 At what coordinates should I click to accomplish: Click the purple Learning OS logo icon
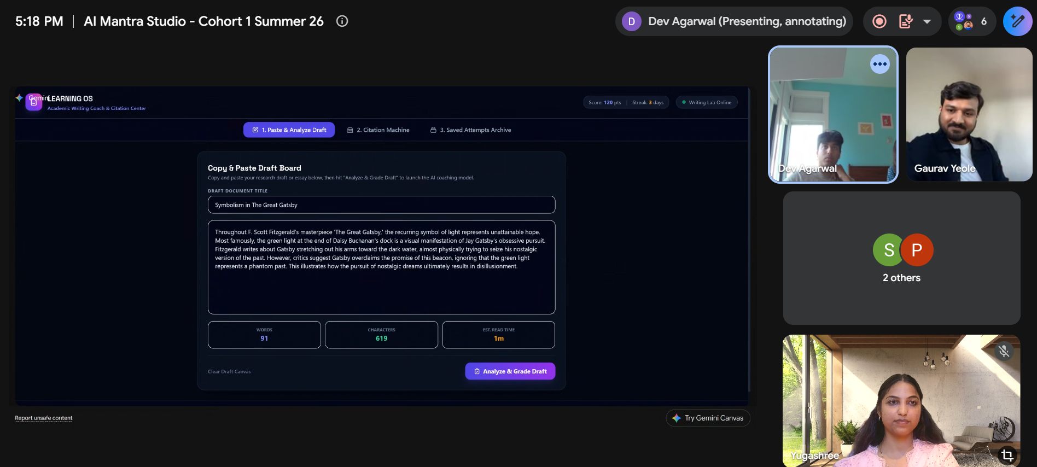pos(34,102)
